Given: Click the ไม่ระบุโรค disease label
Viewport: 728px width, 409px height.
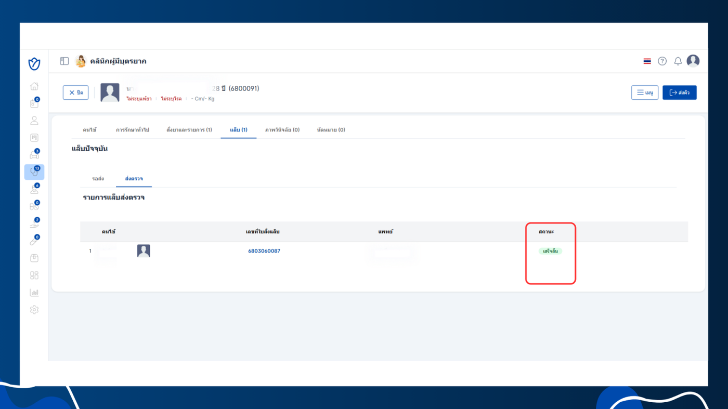Looking at the screenshot, I should click(x=171, y=99).
